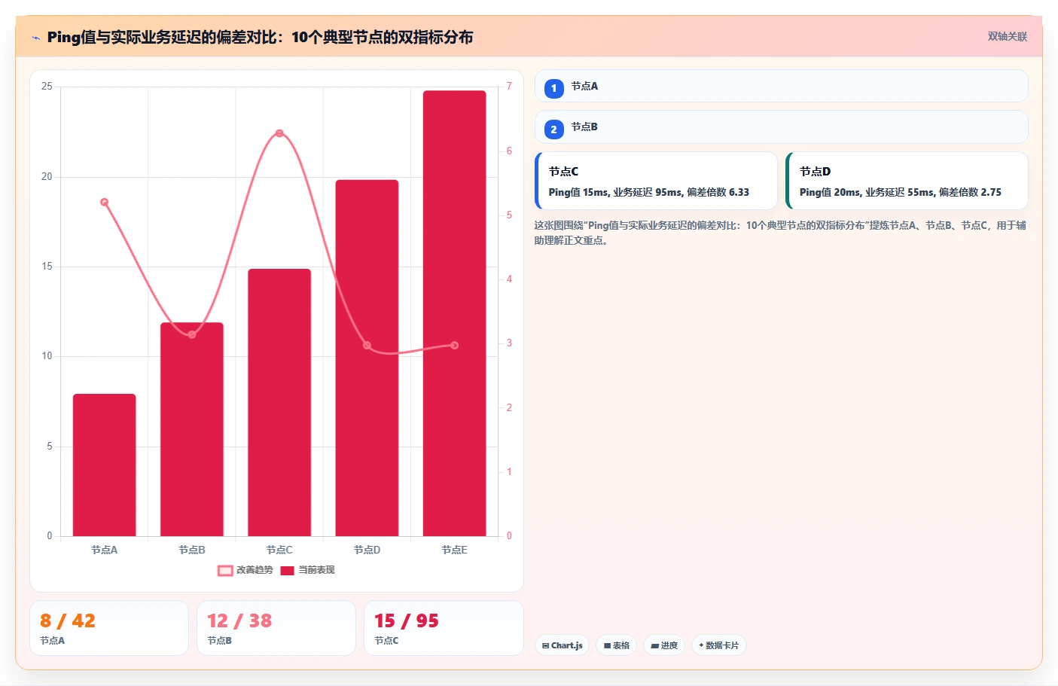Select the 8 / 42 节点A stat card
The image size is (1058, 686).
pos(109,628)
